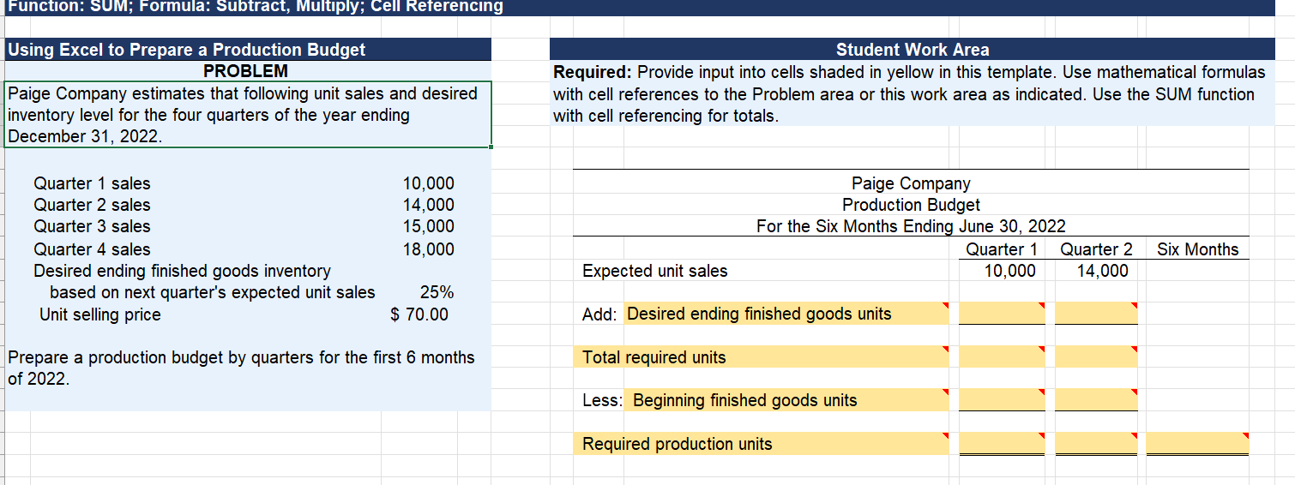Select the yellow 'Desired ending finished goods units' label cell
The width and height of the screenshot is (1295, 485).
point(786,314)
